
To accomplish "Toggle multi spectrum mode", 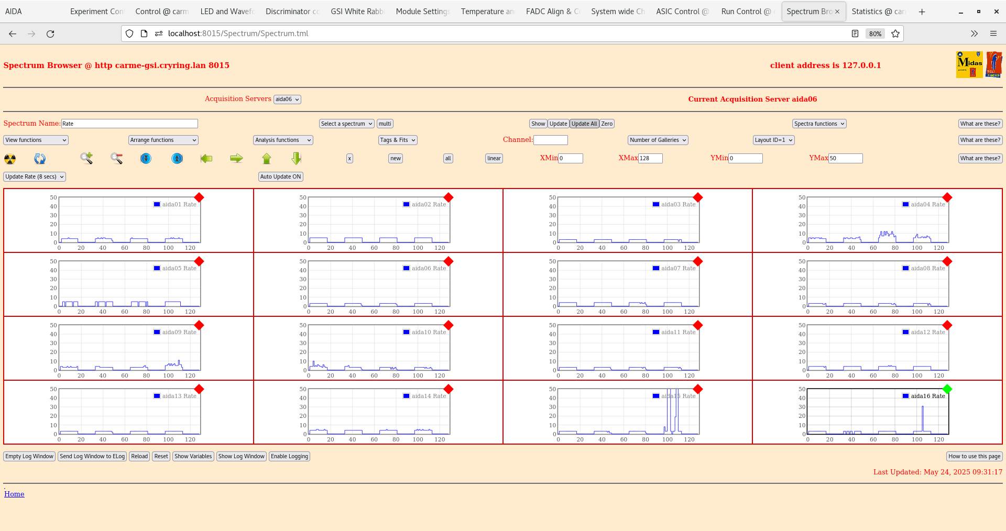I will pyautogui.click(x=385, y=124).
